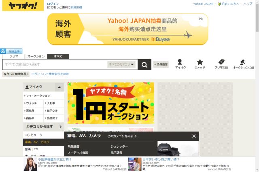The image size is (259, 172).
Task: Click the search input field
Action: coord(55,64)
